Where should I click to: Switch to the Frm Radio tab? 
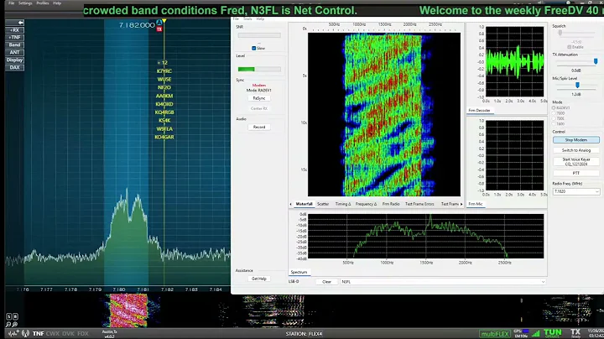(x=391, y=204)
